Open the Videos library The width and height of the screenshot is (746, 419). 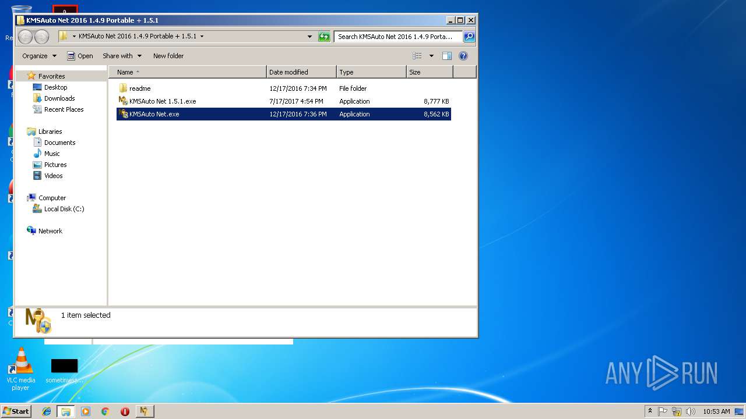pos(53,176)
